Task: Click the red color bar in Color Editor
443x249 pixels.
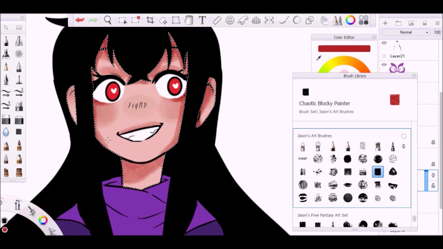Action: click(344, 49)
